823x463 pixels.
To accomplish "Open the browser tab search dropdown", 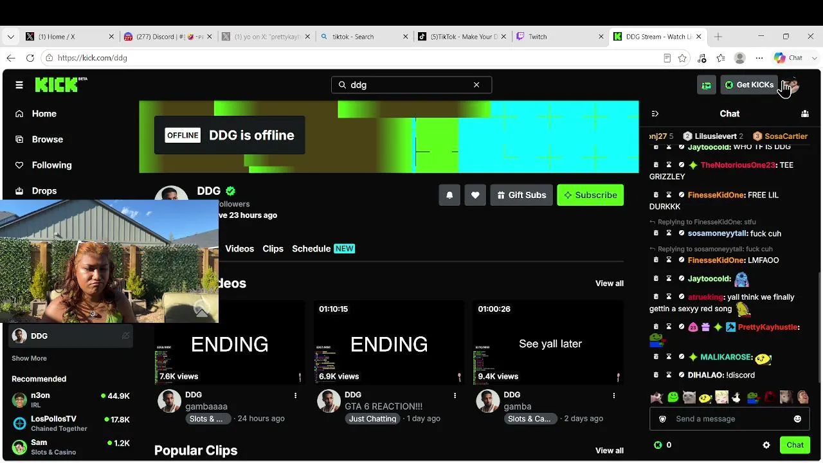I will [10, 37].
